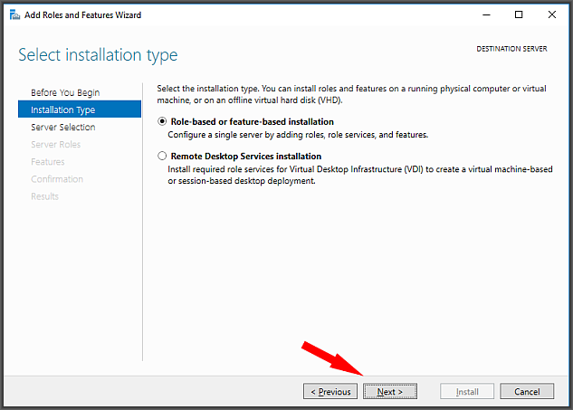The height and width of the screenshot is (410, 573).
Task: Cancel the wizard
Action: [527, 391]
